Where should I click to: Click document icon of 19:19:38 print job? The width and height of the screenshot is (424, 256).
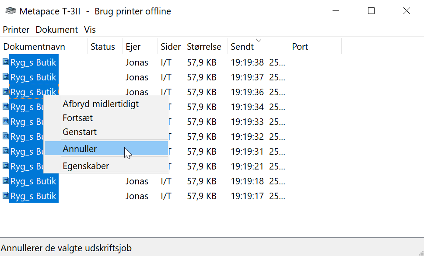(x=6, y=62)
